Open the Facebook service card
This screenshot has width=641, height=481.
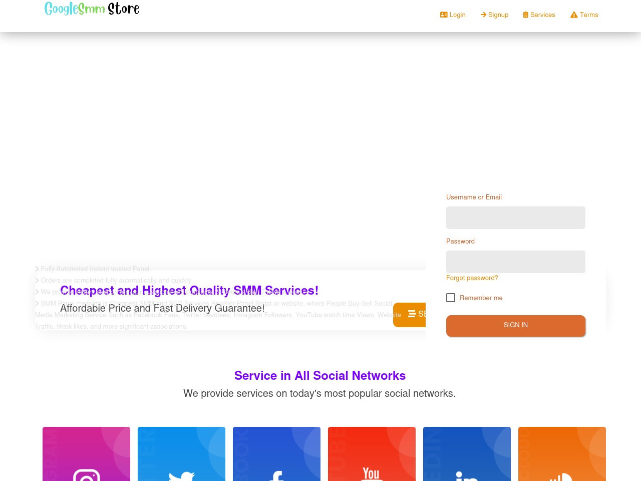(276, 454)
